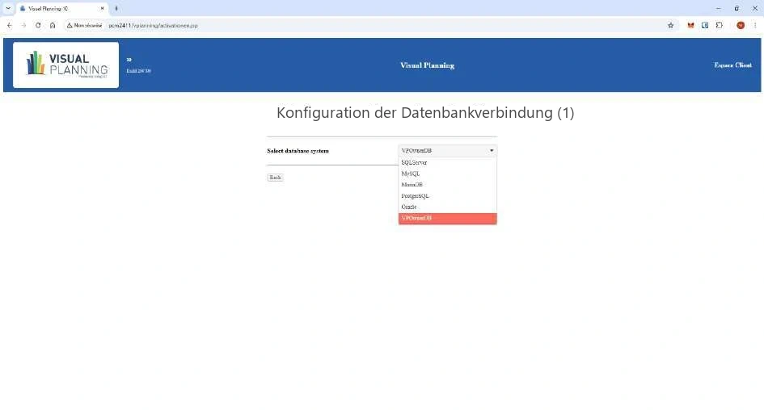
Task: Open the browser home page icon
Action: point(53,25)
